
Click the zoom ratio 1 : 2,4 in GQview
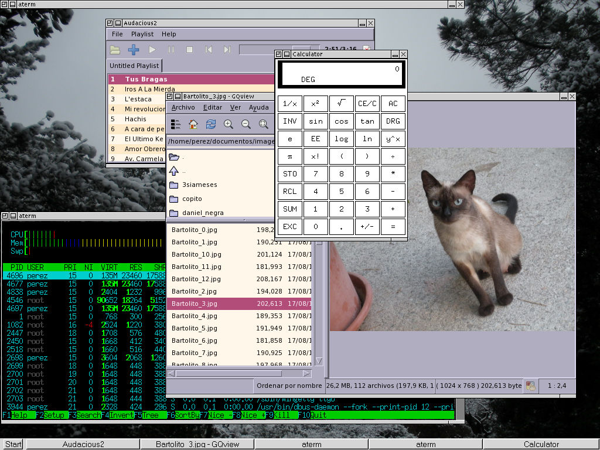(x=557, y=386)
